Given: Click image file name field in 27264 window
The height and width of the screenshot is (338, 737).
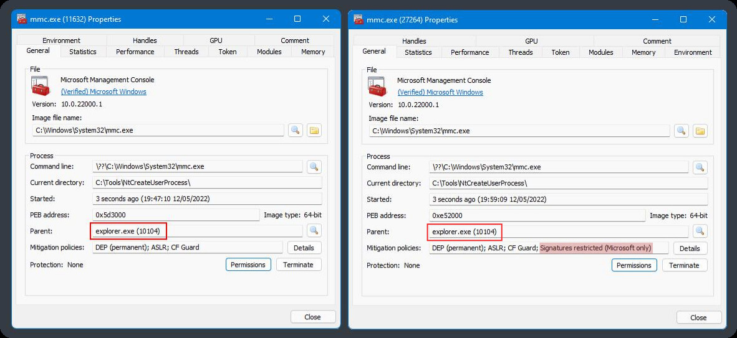Looking at the screenshot, I should pyautogui.click(x=519, y=131).
